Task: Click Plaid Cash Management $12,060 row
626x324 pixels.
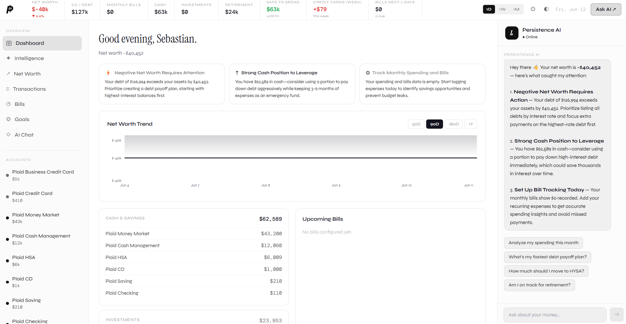Action: tap(194, 245)
